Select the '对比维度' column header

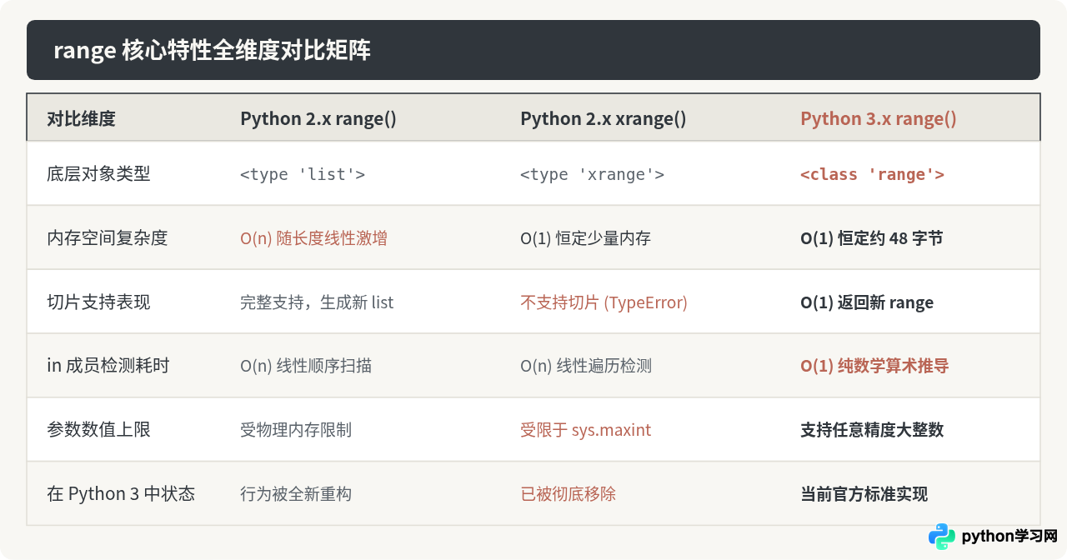(81, 118)
